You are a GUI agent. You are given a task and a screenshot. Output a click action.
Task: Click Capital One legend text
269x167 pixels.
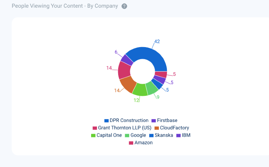coord(109,135)
